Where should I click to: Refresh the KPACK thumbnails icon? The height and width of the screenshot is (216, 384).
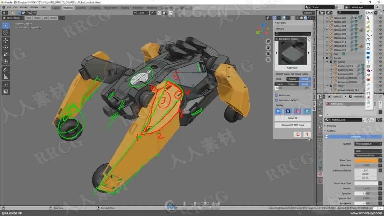click(x=309, y=39)
